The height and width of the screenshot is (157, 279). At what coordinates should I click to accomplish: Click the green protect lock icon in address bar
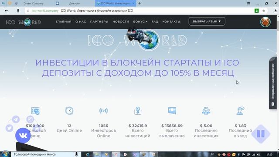pos(256,10)
